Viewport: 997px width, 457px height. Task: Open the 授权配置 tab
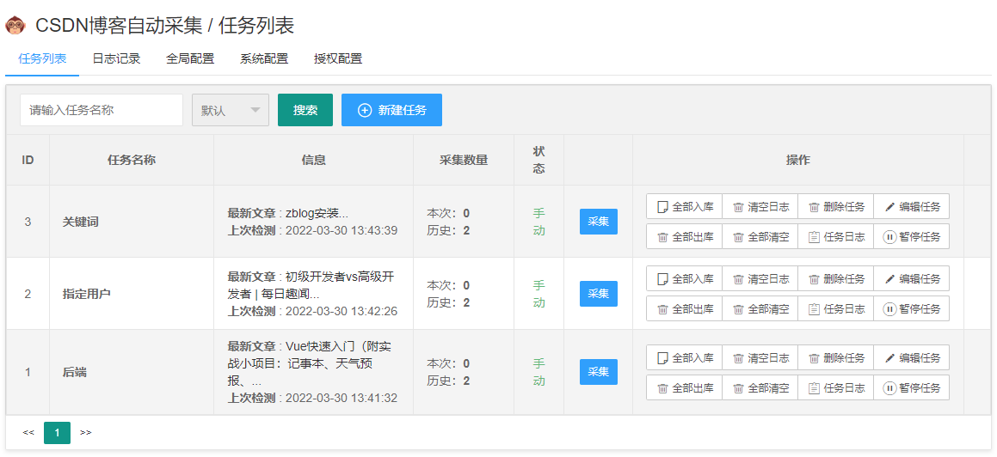coord(337,59)
